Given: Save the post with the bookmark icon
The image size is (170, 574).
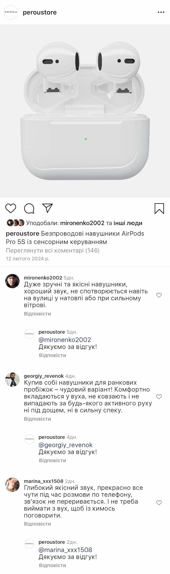Looking at the screenshot, I should [x=159, y=208].
